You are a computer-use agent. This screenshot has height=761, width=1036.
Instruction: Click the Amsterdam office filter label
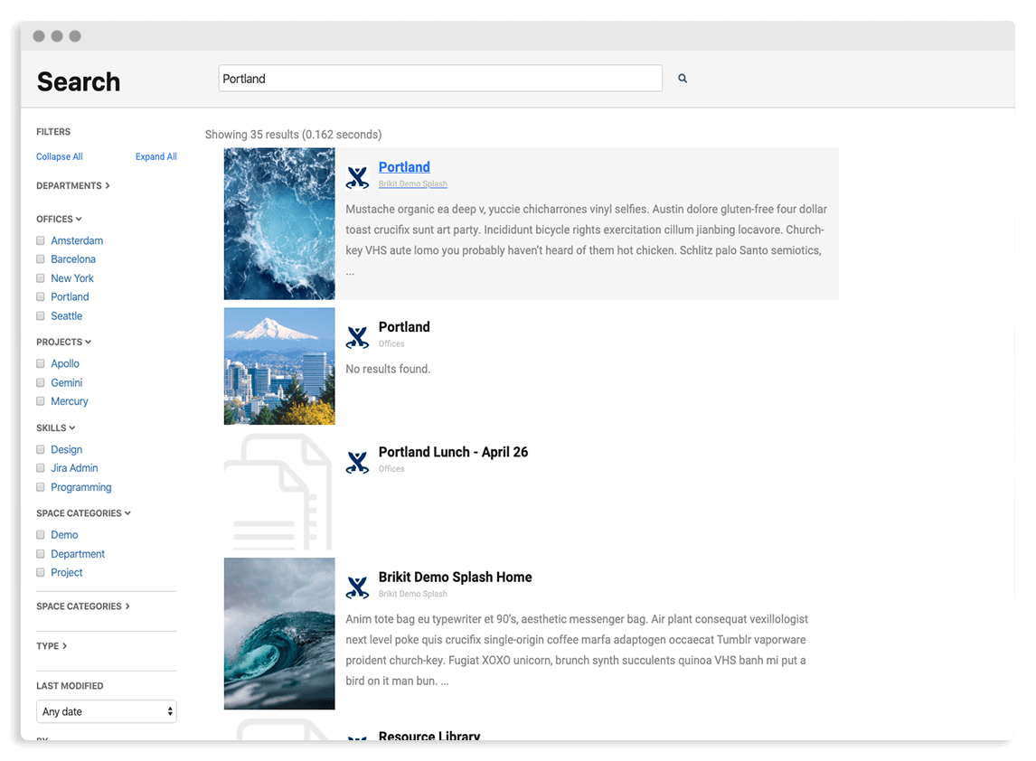tap(77, 240)
